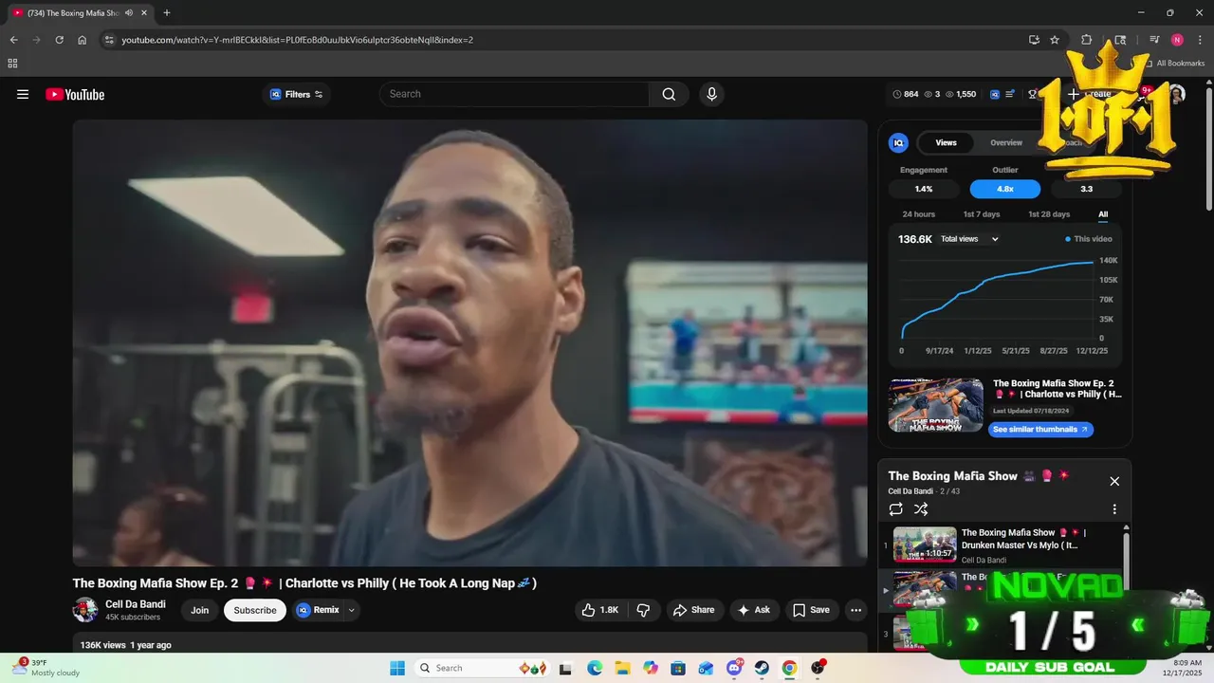Bookmark this page with star icon

click(1055, 40)
